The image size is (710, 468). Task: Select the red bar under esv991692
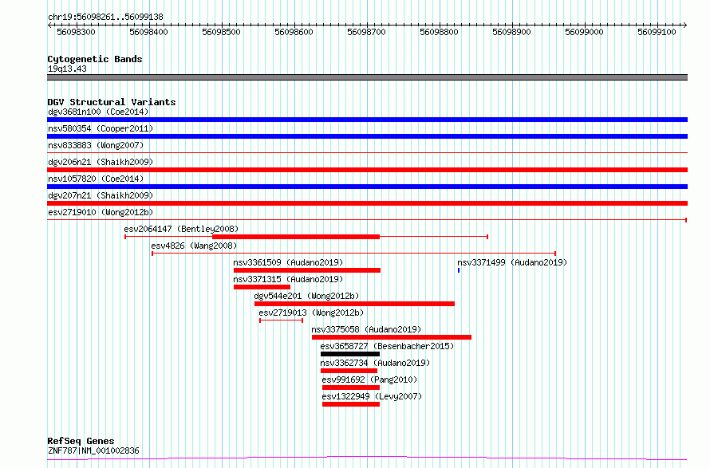tap(351, 387)
